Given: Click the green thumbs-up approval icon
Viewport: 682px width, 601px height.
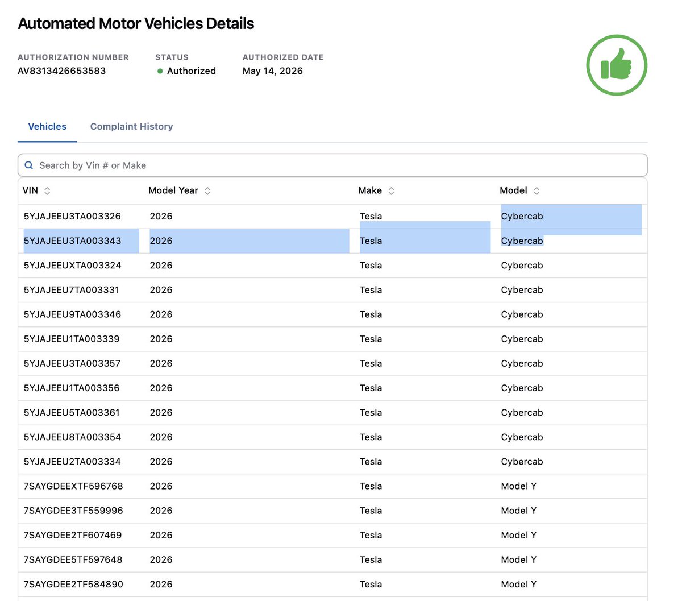Looking at the screenshot, I should 617,65.
